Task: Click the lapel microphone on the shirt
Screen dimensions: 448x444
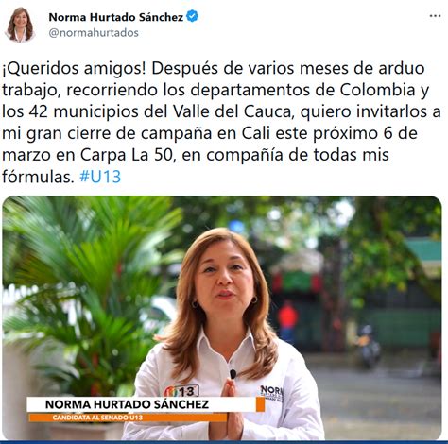Action: [x=233, y=374]
